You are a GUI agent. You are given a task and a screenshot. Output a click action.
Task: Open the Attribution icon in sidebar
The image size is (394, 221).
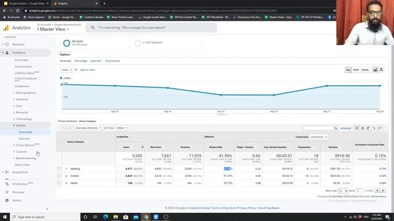[x=7, y=184]
